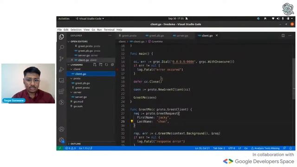Open Visual Studio Code app menu dropdown
297x167 pixels.
point(90,19)
